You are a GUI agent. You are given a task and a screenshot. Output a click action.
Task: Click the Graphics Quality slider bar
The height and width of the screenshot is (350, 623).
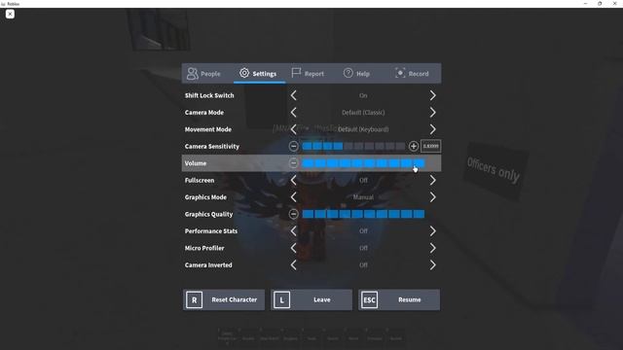363,214
